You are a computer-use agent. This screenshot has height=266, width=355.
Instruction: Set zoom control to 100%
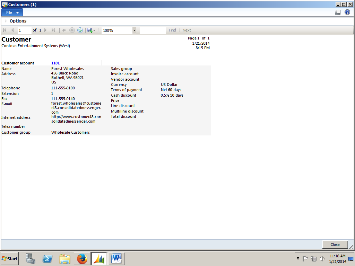click(x=114, y=30)
